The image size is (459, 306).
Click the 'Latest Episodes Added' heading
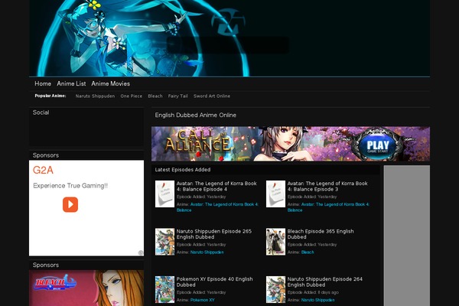(x=183, y=170)
